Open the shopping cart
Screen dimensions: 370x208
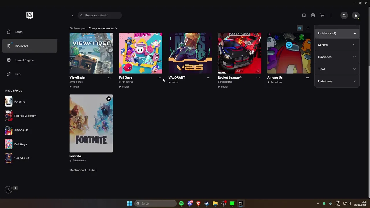pos(322,15)
